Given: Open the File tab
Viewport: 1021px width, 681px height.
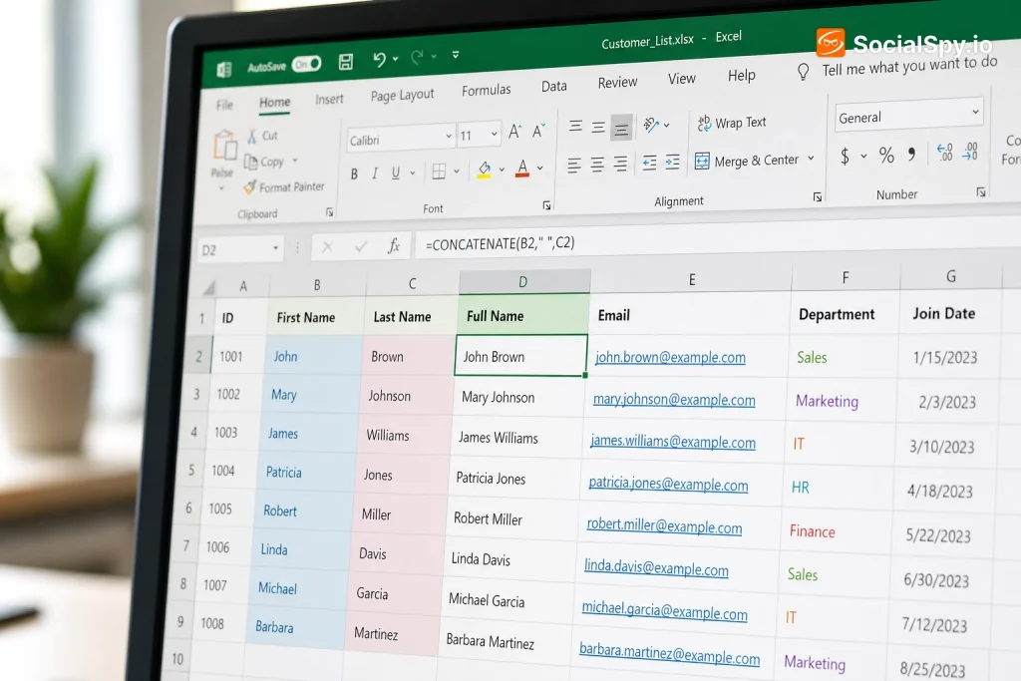Looking at the screenshot, I should (x=224, y=105).
